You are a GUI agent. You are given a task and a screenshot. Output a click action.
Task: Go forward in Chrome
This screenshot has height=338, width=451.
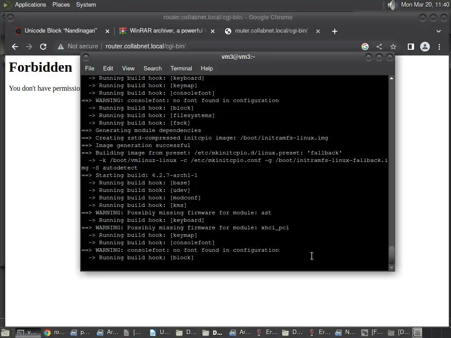pyautogui.click(x=29, y=47)
